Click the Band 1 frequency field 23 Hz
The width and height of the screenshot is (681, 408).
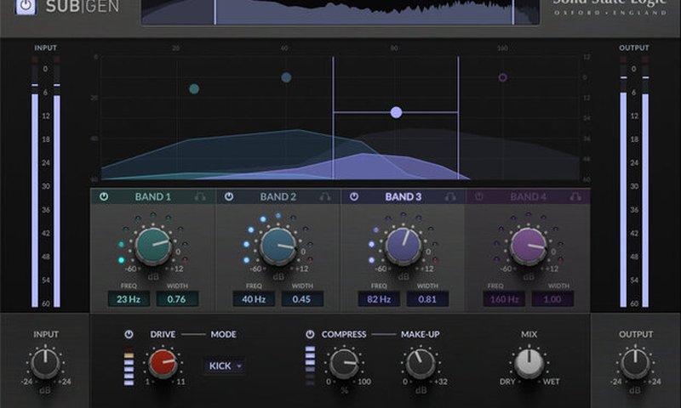tap(128, 298)
